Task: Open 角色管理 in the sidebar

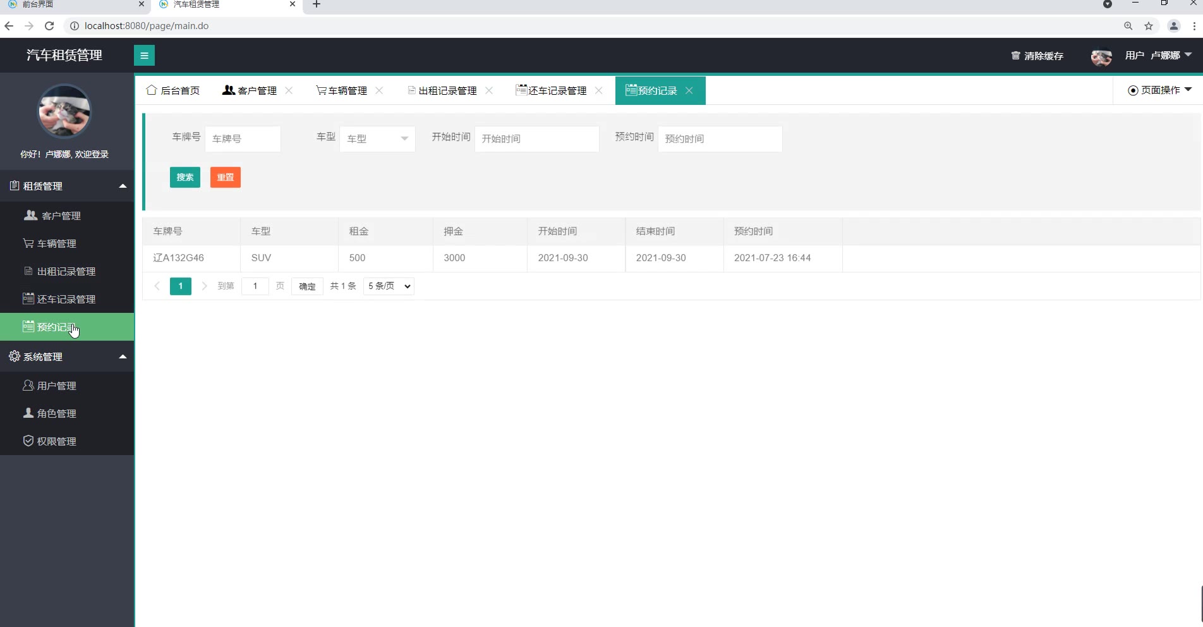Action: [67, 413]
